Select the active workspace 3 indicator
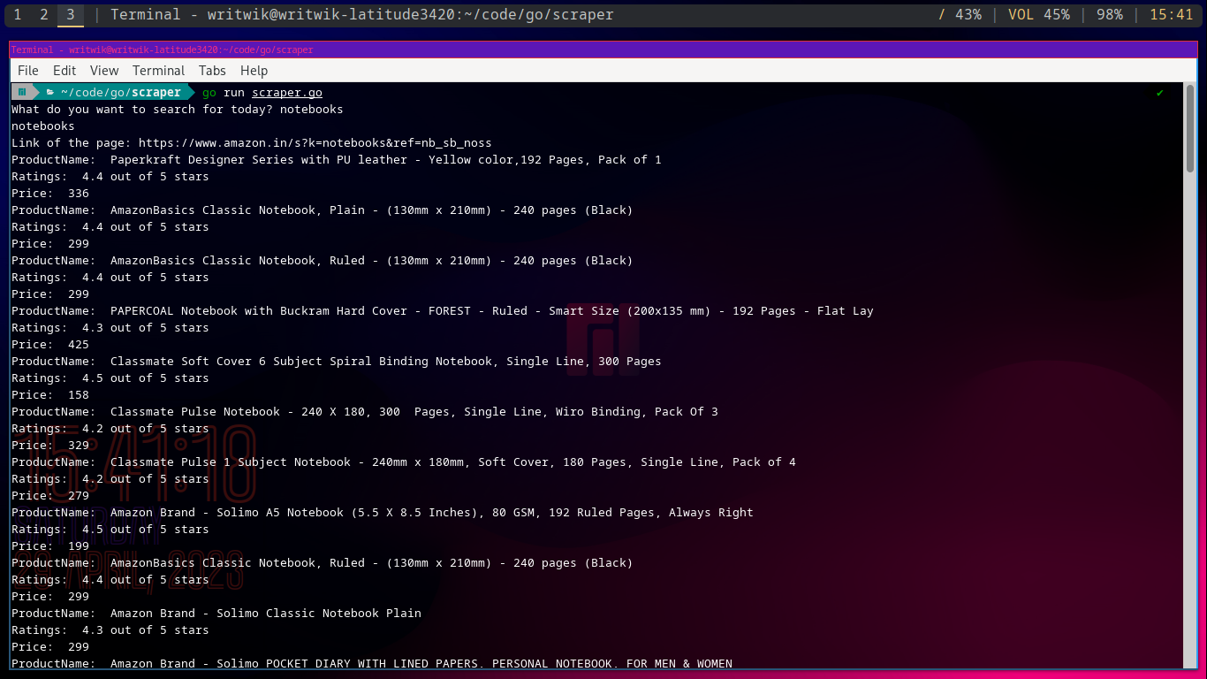Screen dimensions: 1207x679 tap(70, 14)
